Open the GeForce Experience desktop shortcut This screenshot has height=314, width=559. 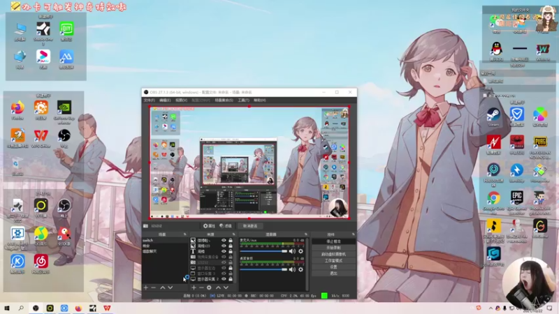point(64,112)
